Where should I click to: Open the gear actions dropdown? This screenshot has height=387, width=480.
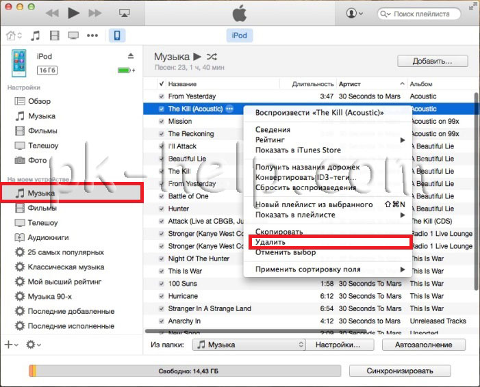click(34, 345)
